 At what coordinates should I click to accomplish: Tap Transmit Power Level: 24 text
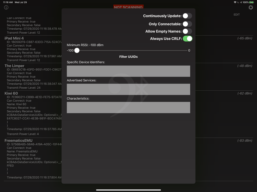pos(24,88)
